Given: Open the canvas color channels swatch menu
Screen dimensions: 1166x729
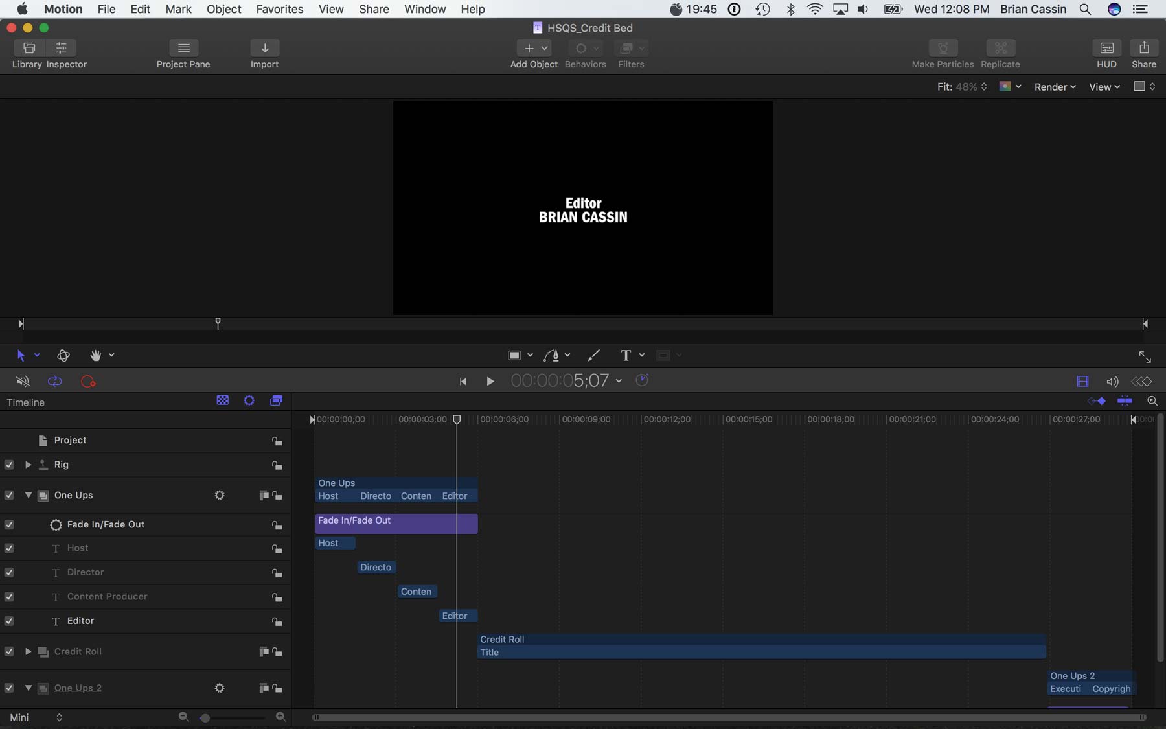Looking at the screenshot, I should pos(1010,87).
